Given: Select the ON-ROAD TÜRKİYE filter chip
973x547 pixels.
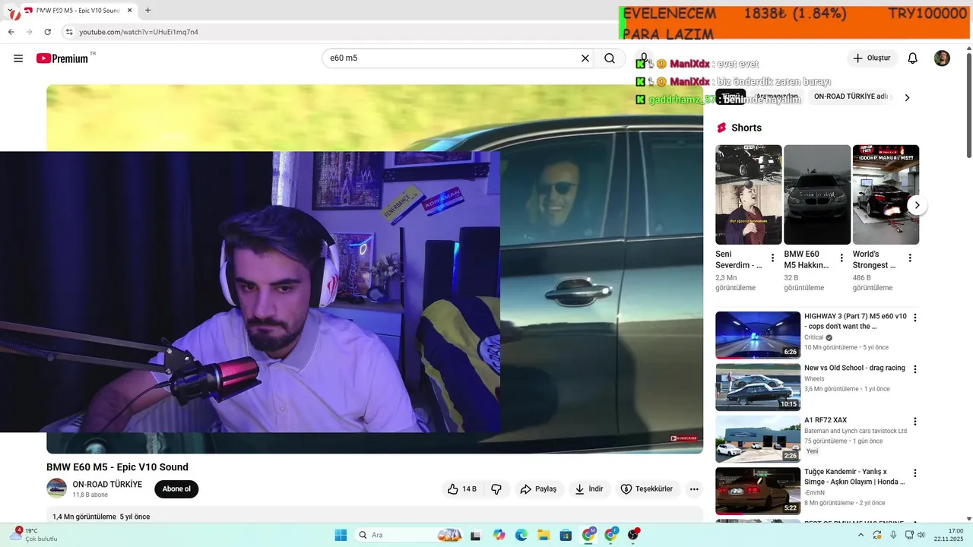Looking at the screenshot, I should pos(850,97).
